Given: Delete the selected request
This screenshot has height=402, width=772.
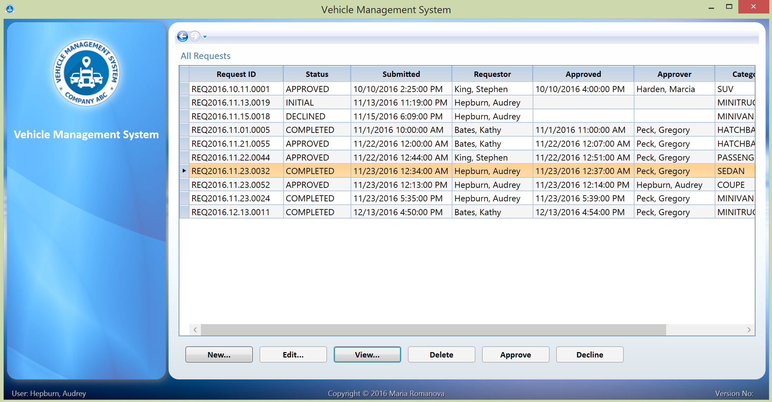Looking at the screenshot, I should (x=441, y=354).
